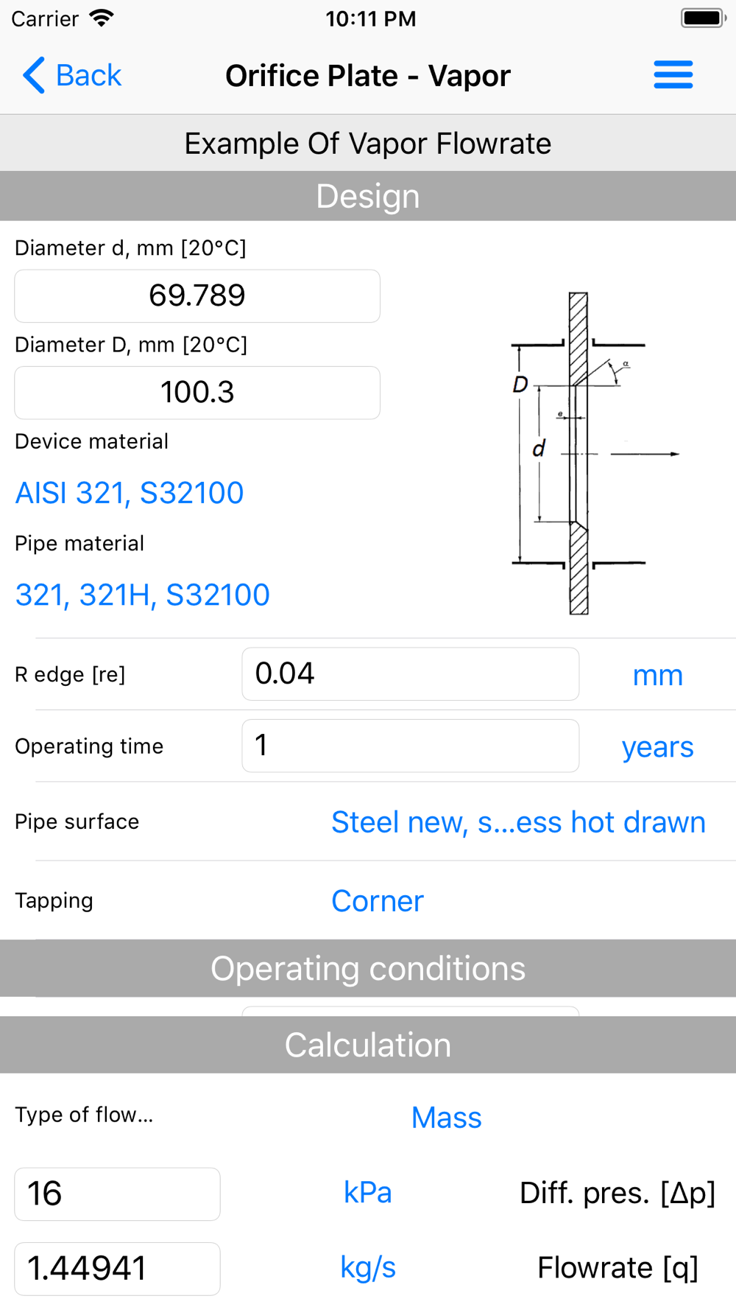Tap the flowrate result field 1.44941
This screenshot has height=1310, width=736.
point(117,1269)
